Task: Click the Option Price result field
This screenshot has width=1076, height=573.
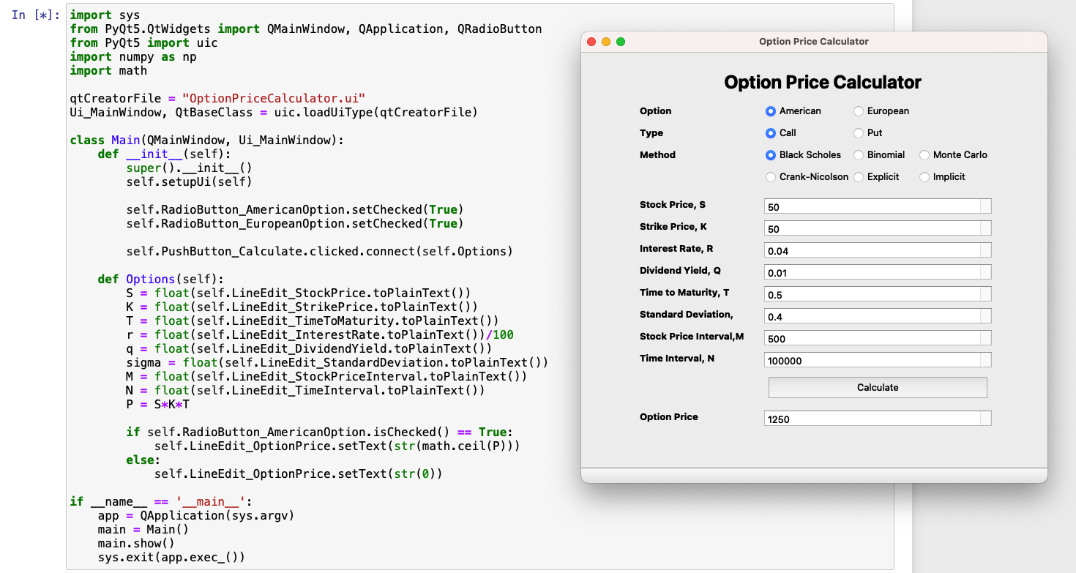Action: pos(871,419)
